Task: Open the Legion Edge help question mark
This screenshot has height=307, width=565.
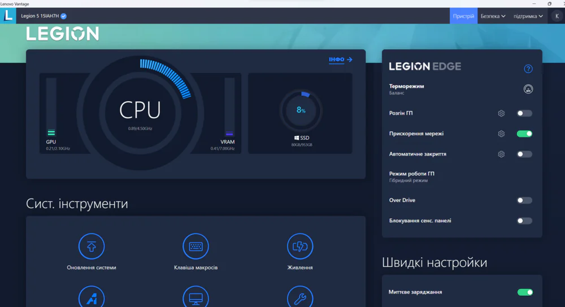Action: pyautogui.click(x=528, y=68)
